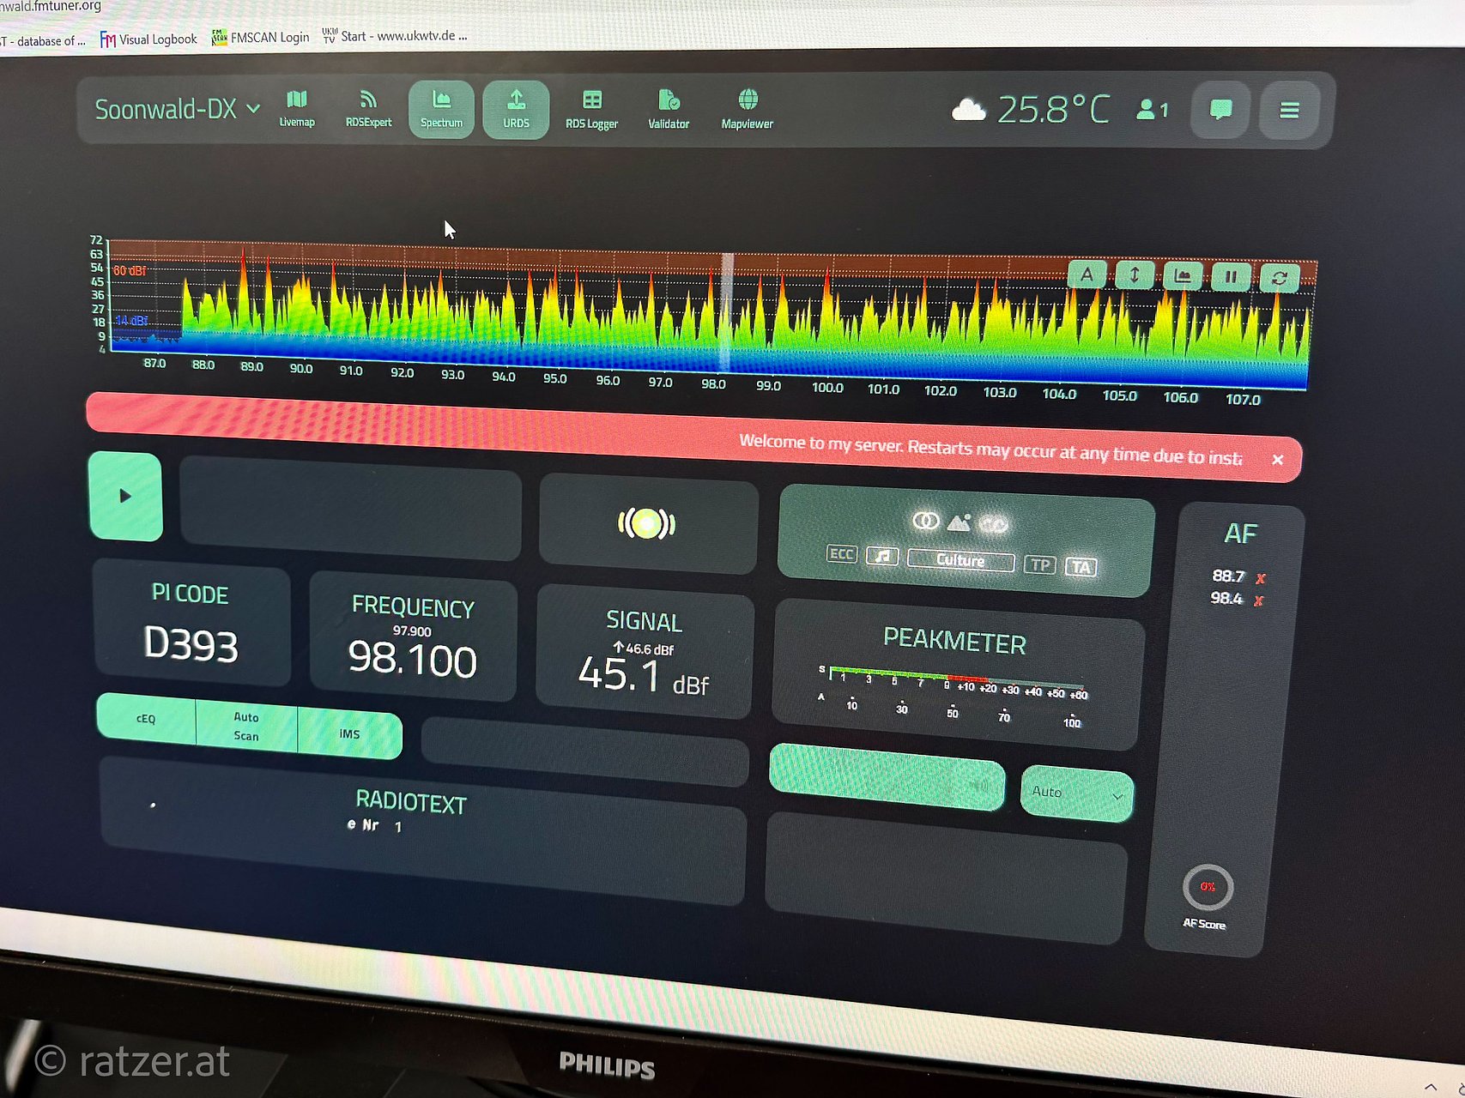Click the faded icon right of the mountain
This screenshot has height=1098, width=1465.
click(994, 523)
